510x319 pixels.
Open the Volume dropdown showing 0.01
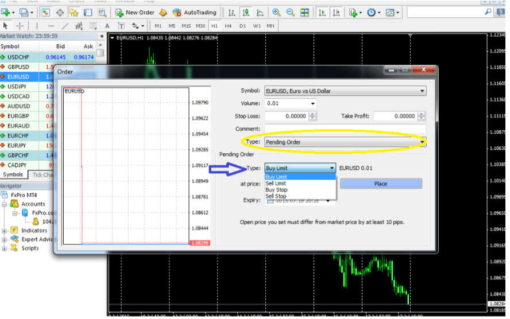click(312, 104)
